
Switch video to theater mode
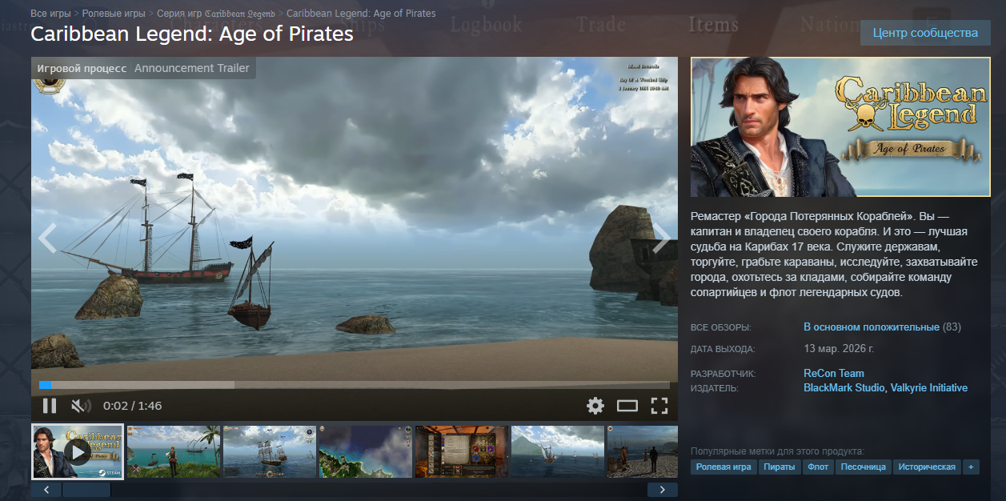(x=627, y=406)
